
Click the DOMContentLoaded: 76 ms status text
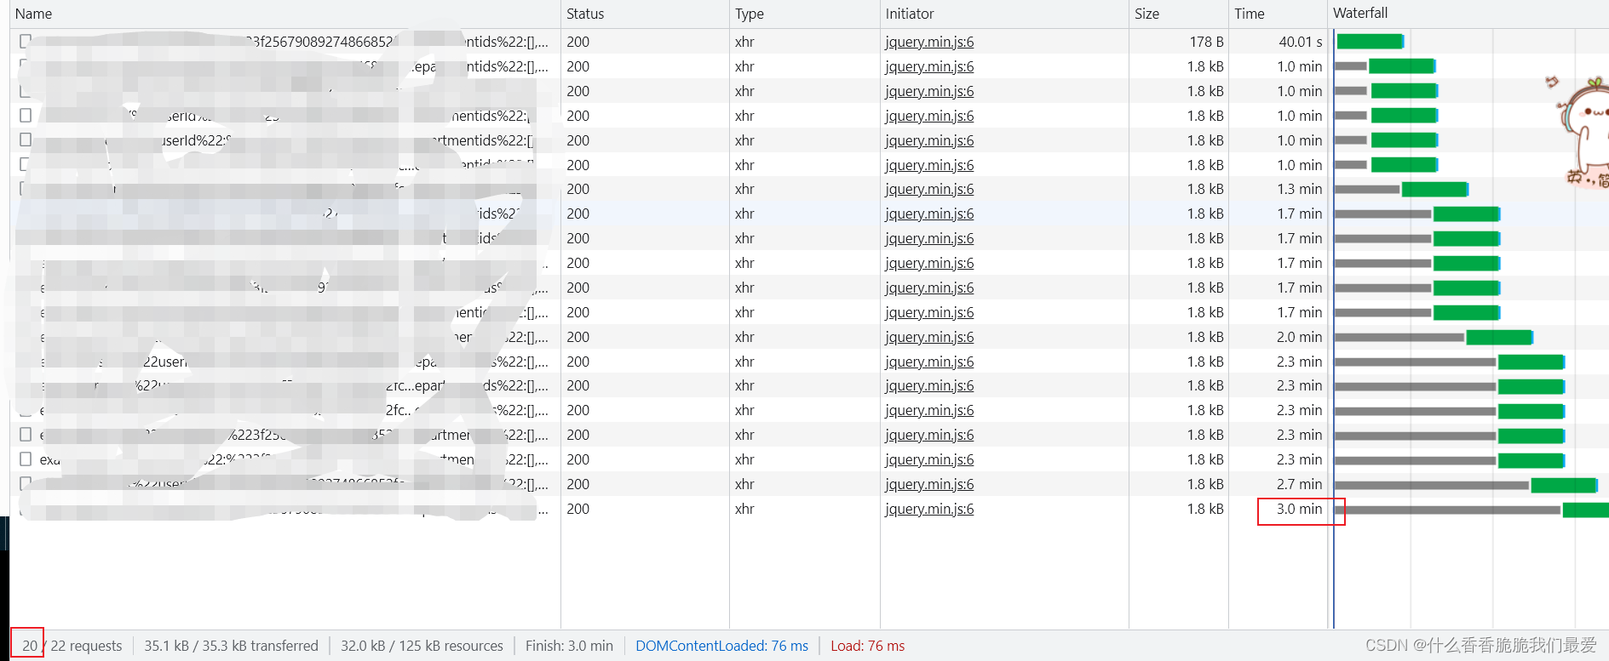(721, 646)
